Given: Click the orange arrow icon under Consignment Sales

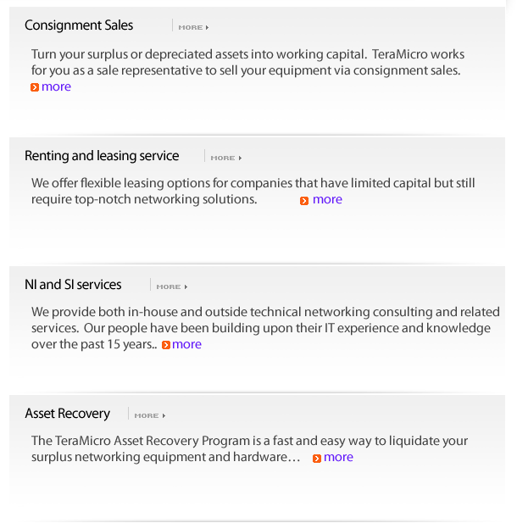Looking at the screenshot, I should 35,87.
